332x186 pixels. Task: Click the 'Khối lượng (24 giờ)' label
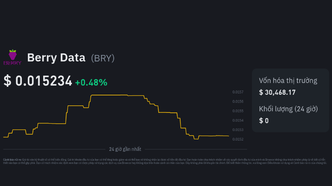(x=288, y=109)
